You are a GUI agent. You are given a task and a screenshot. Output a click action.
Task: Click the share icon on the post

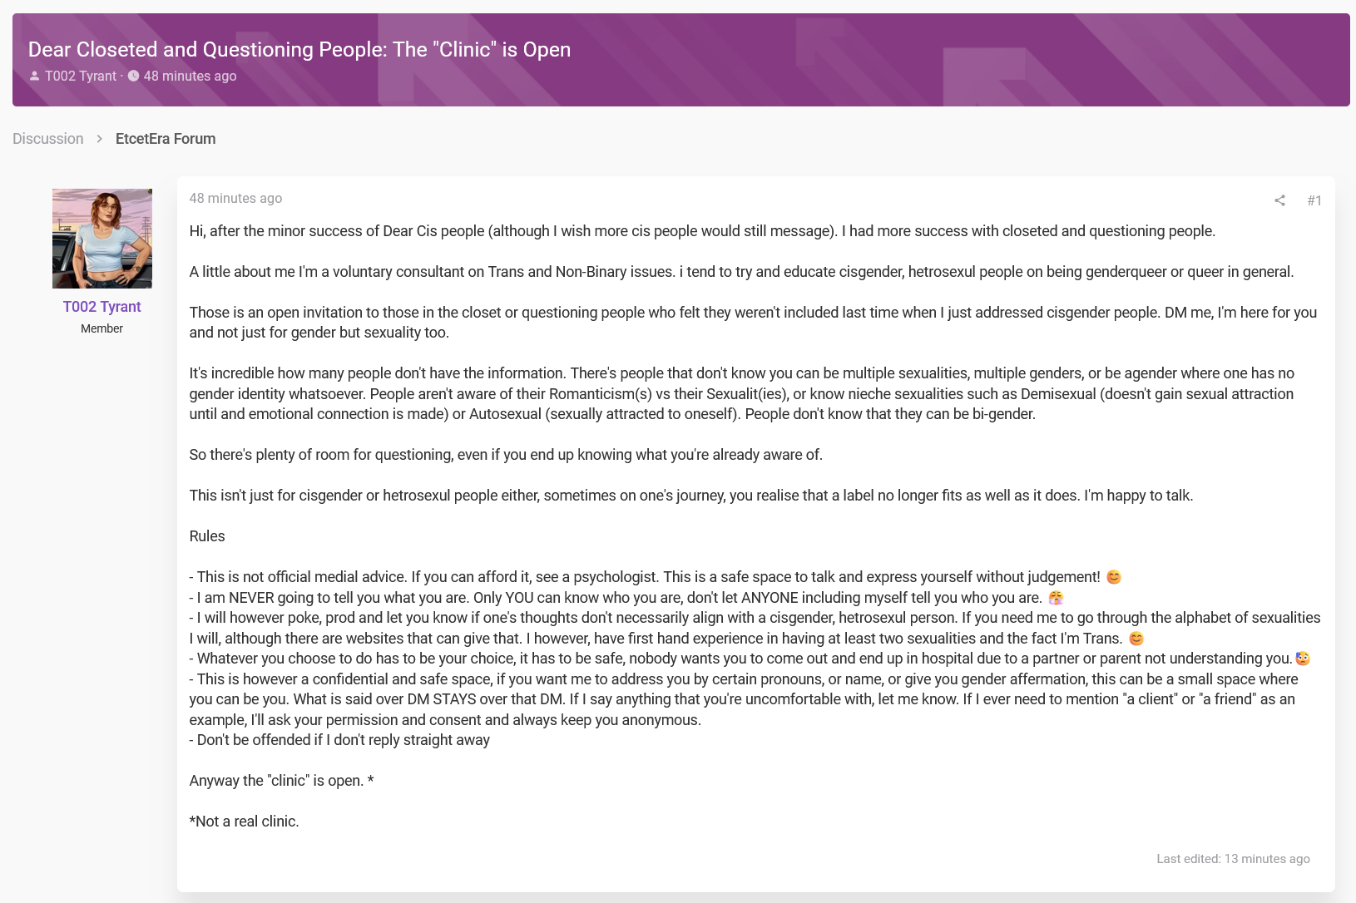tap(1279, 200)
